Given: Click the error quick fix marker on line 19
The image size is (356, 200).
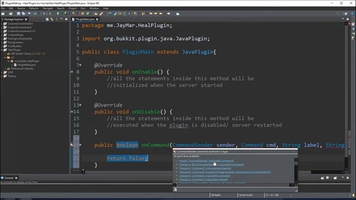Looking at the screenshot, I should tap(72, 144).
